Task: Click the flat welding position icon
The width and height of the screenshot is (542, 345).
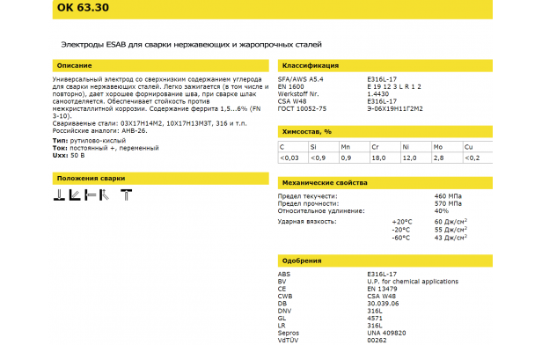Action: 59,195
